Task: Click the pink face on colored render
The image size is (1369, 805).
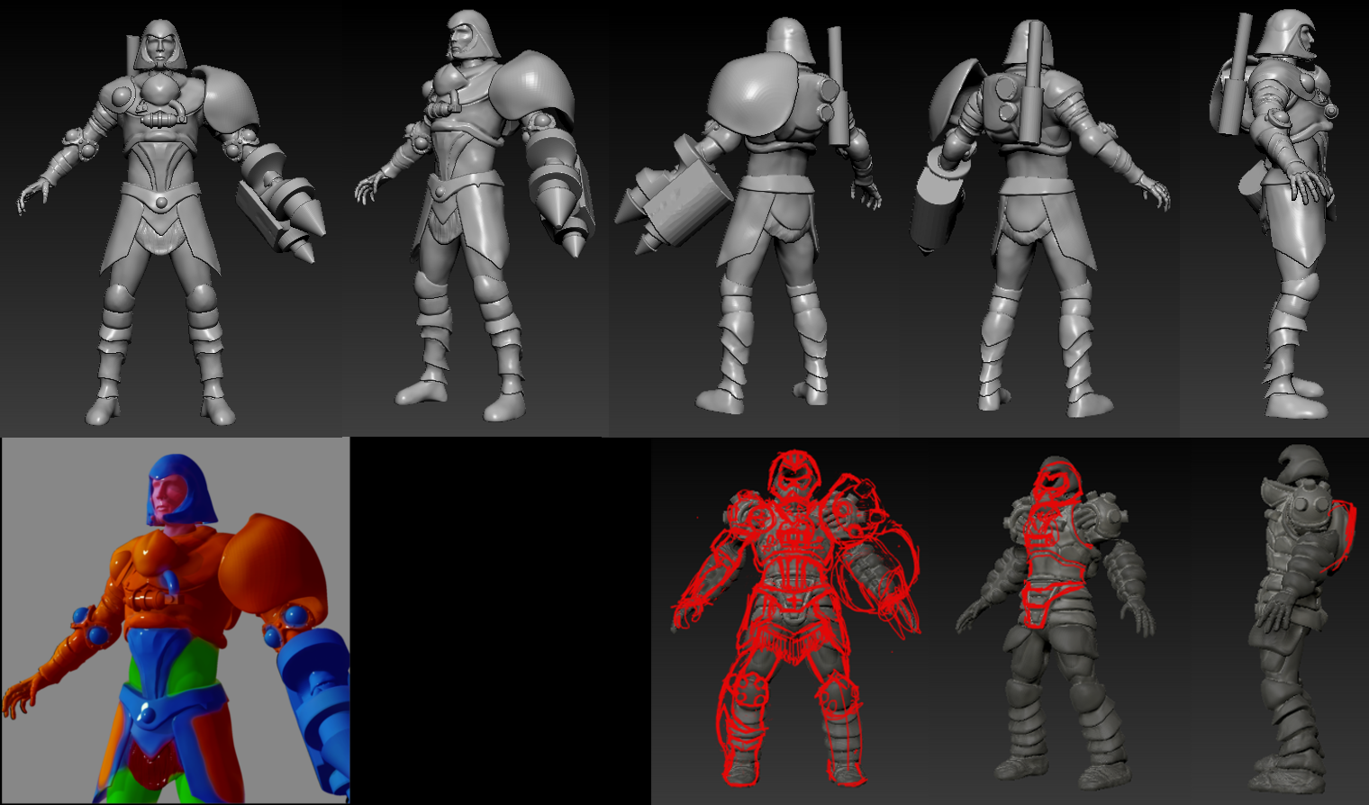Action: [166, 498]
